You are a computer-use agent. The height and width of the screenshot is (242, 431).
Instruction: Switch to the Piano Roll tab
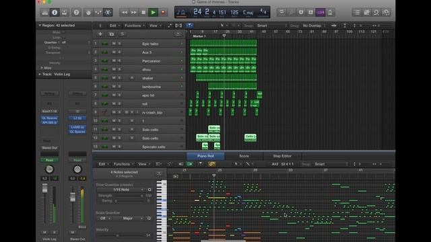(x=205, y=156)
